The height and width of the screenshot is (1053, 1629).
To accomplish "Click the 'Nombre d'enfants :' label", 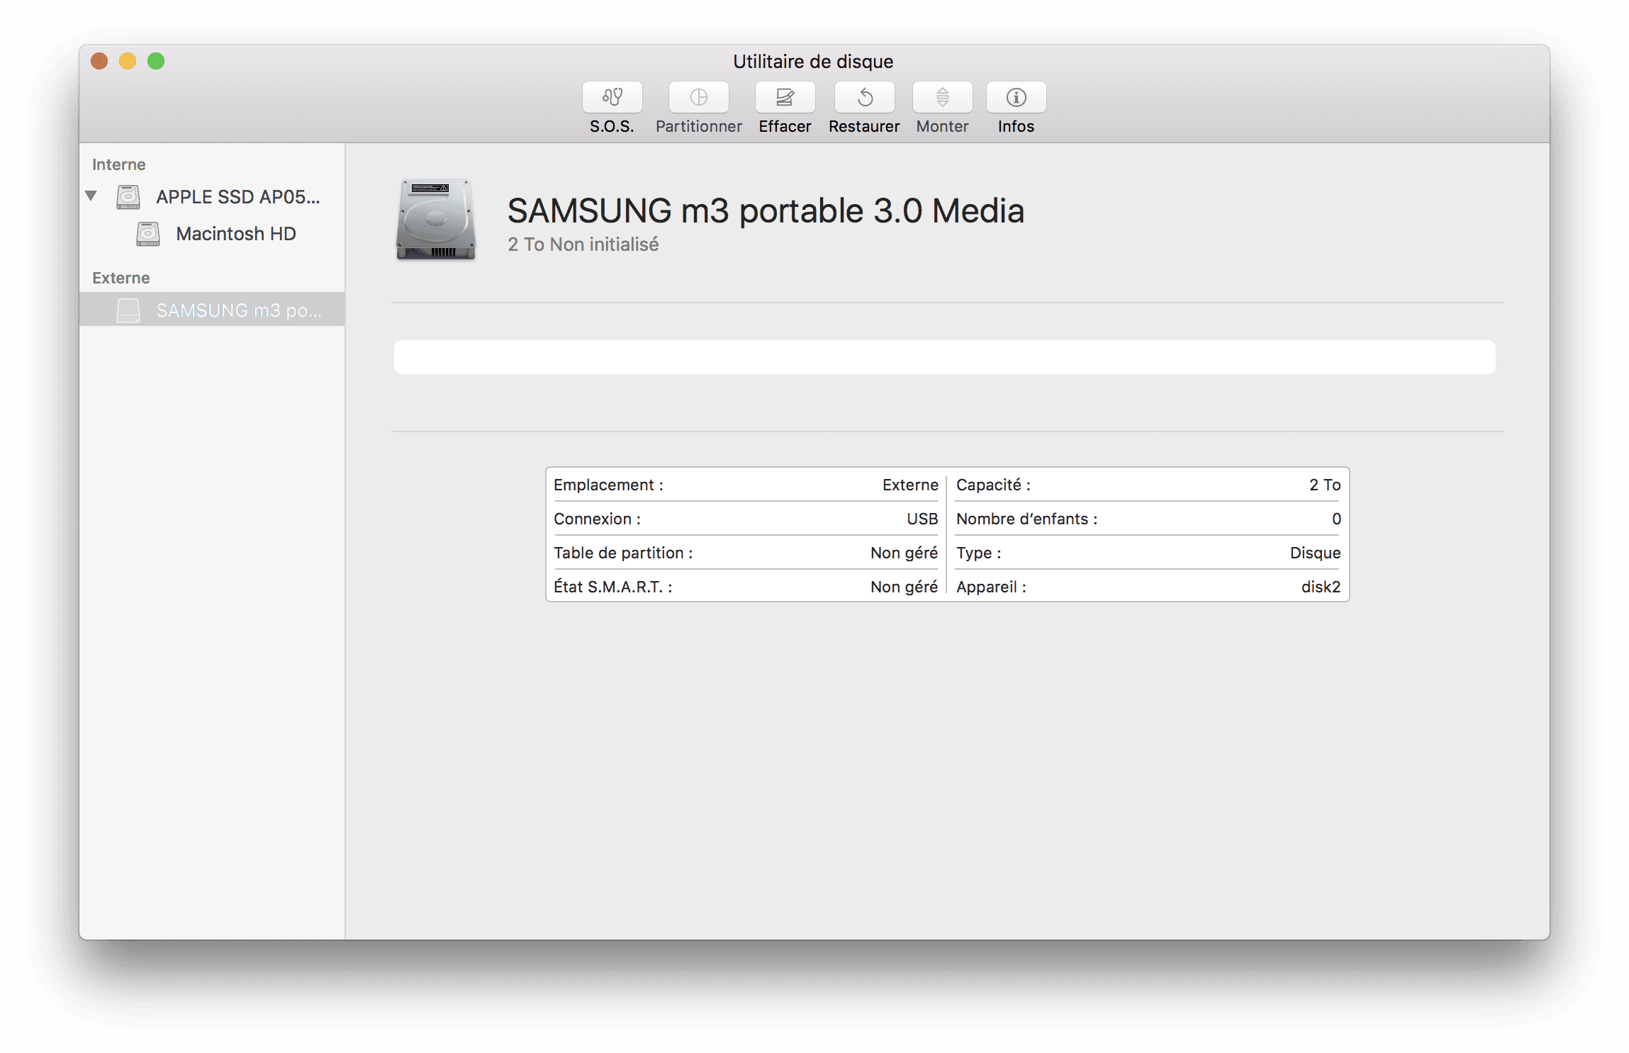I will (x=1026, y=519).
